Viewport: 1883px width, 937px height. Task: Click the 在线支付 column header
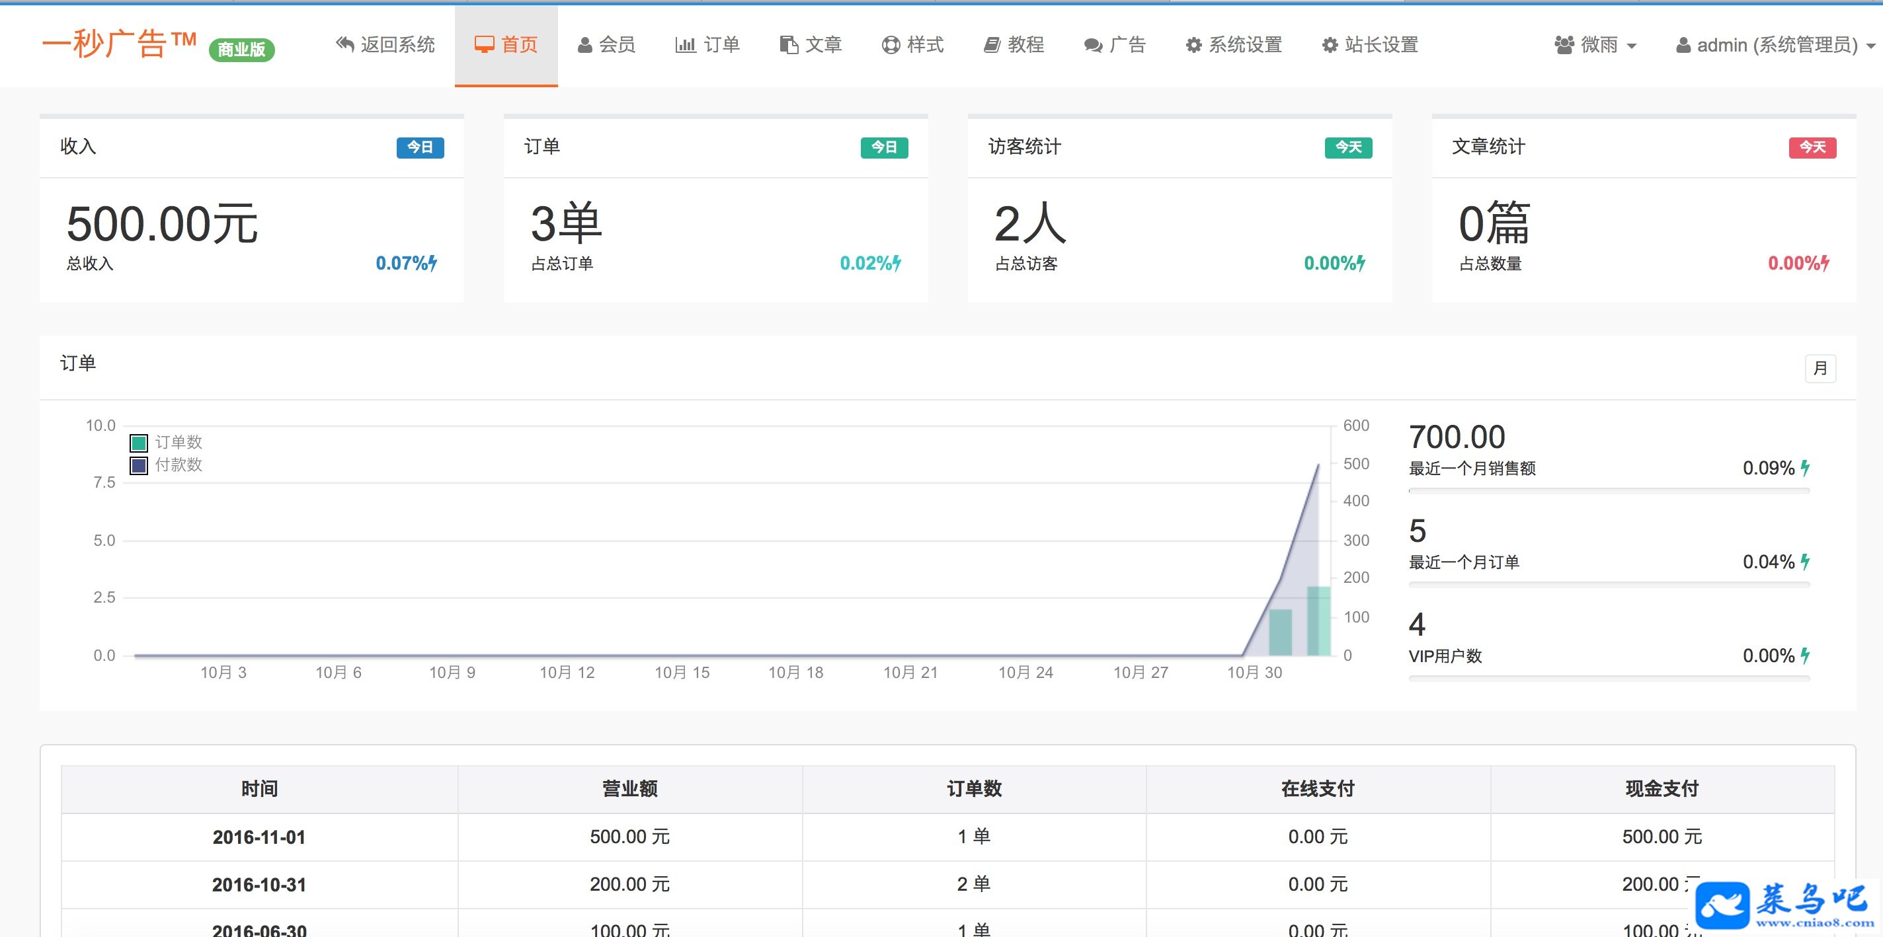pyautogui.click(x=1318, y=789)
